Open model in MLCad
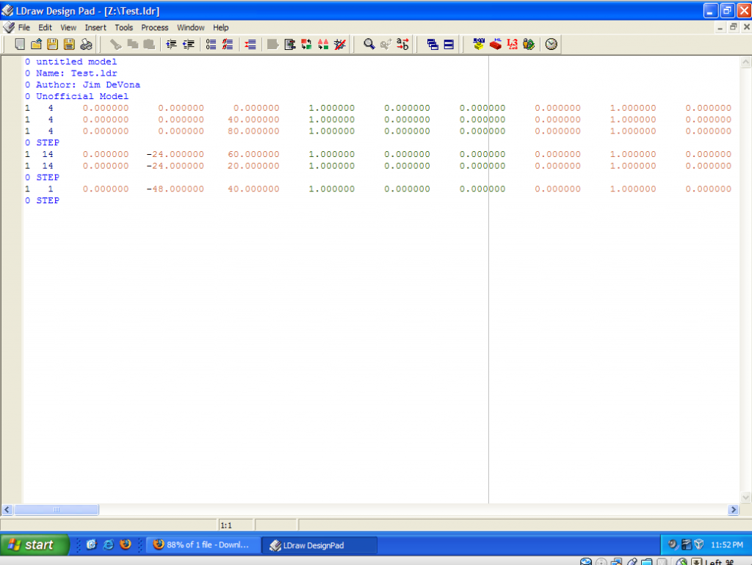This screenshot has height=565, width=752. click(x=494, y=44)
